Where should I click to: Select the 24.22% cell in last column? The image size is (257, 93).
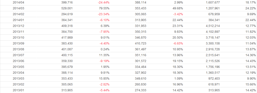[251, 8]
